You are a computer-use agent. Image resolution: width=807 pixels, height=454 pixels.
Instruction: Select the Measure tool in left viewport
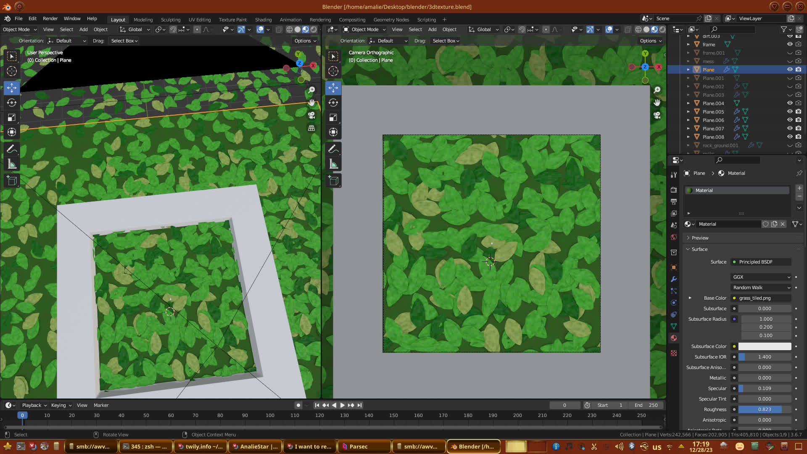(x=12, y=164)
